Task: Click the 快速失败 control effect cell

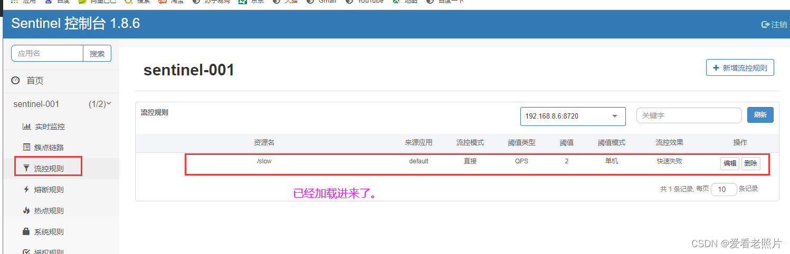Action: 669,161
